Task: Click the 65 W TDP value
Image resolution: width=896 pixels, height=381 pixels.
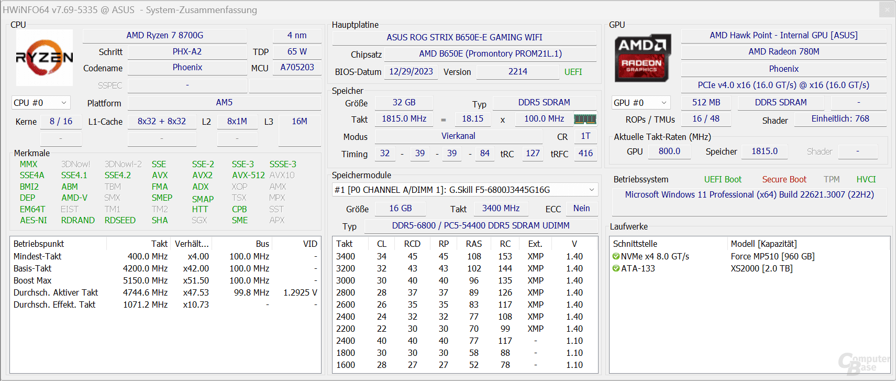Action: coord(297,51)
